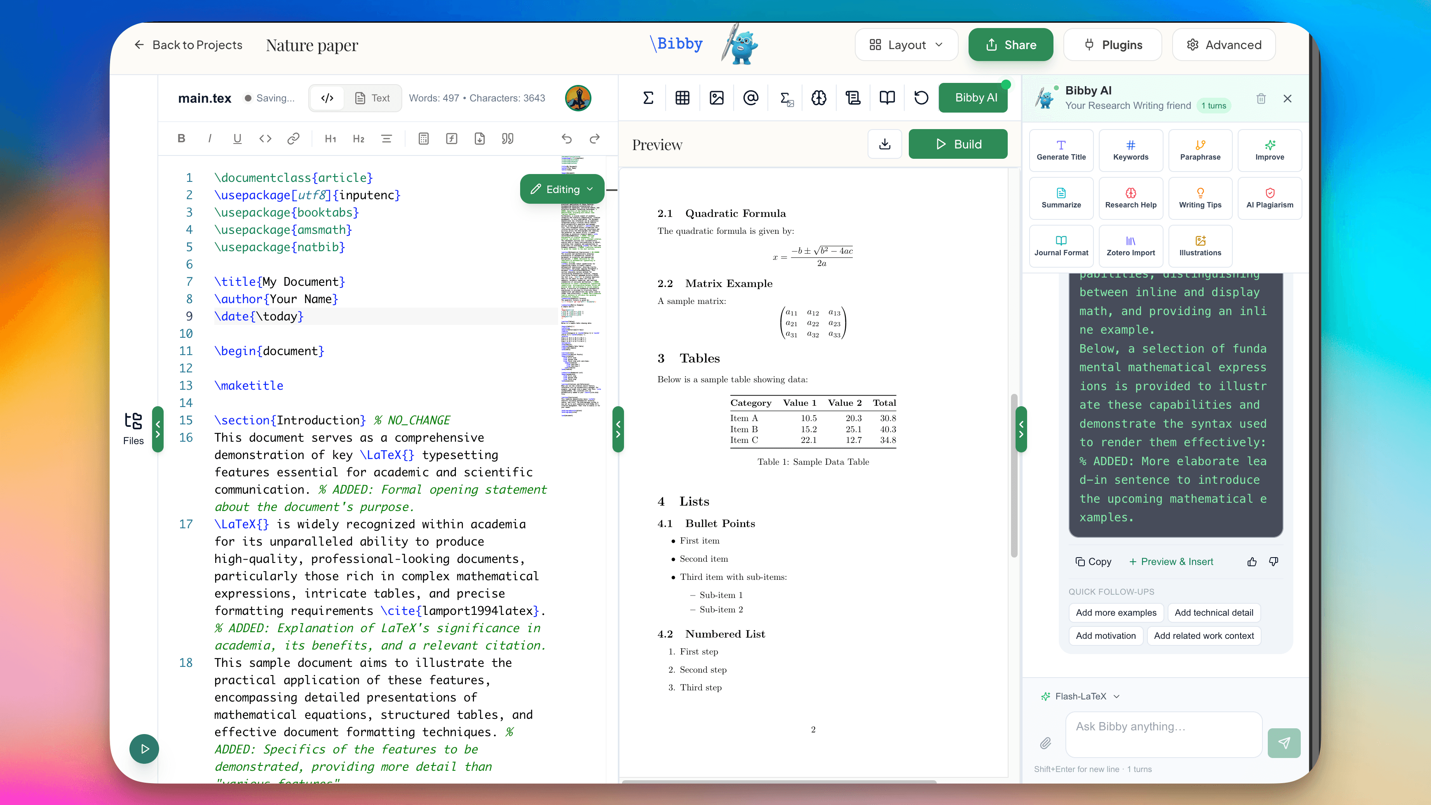Undo the last edit with the undo arrow

pyautogui.click(x=567, y=139)
